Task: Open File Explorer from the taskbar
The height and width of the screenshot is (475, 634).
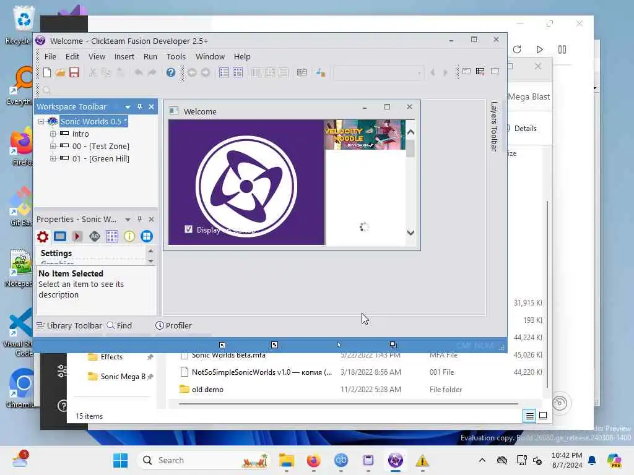Action: click(286, 460)
